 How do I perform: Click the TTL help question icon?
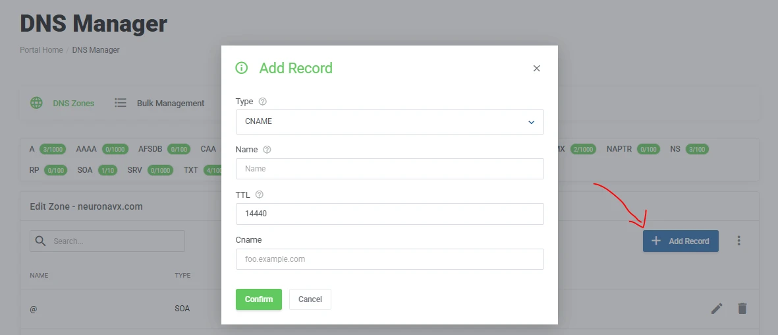[x=259, y=195]
